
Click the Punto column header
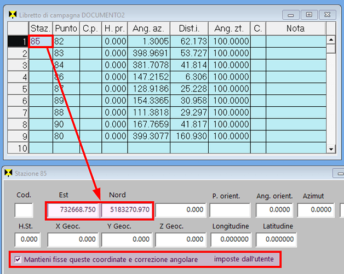tap(66, 28)
